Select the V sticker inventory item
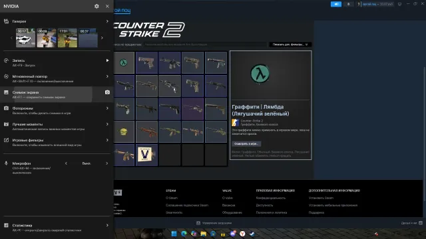This screenshot has width=426, height=239. (x=146, y=155)
